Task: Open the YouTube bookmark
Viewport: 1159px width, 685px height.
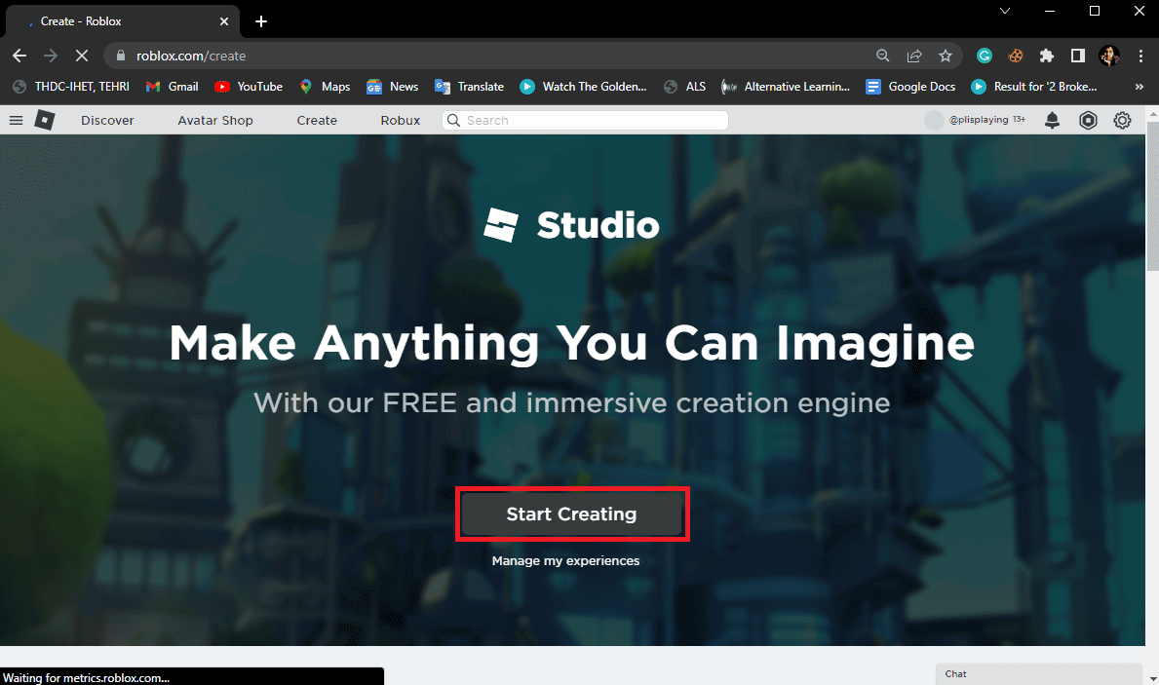Action: 249,87
